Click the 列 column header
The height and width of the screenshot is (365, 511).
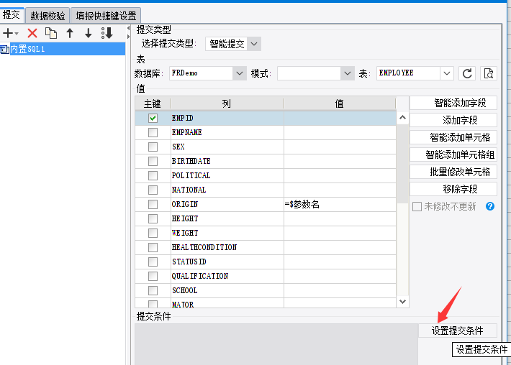coord(227,103)
